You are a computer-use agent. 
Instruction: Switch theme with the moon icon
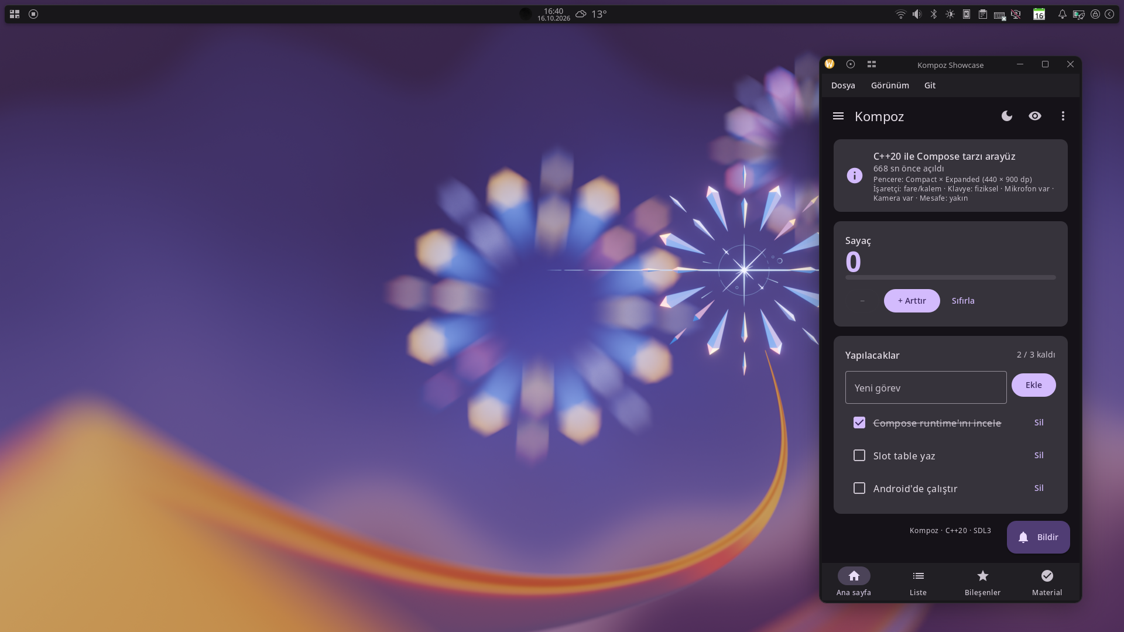pyautogui.click(x=1007, y=116)
